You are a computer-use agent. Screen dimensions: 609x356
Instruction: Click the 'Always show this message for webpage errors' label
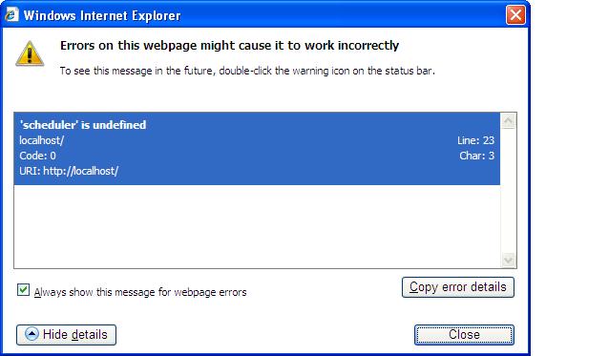tap(140, 292)
